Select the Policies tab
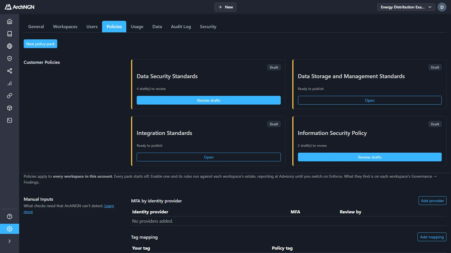The width and height of the screenshot is (451, 253). pyautogui.click(x=114, y=27)
